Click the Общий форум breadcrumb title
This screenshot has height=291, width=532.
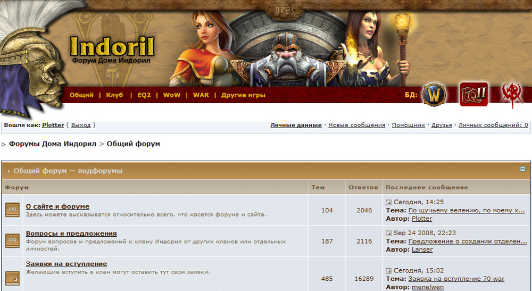click(134, 144)
